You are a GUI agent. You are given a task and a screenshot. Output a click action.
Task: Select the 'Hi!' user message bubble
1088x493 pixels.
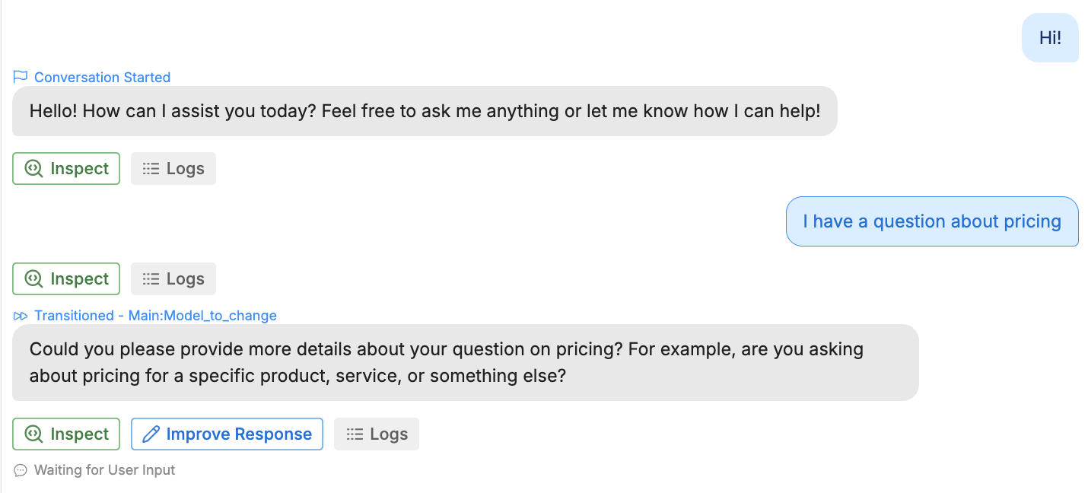[1050, 38]
